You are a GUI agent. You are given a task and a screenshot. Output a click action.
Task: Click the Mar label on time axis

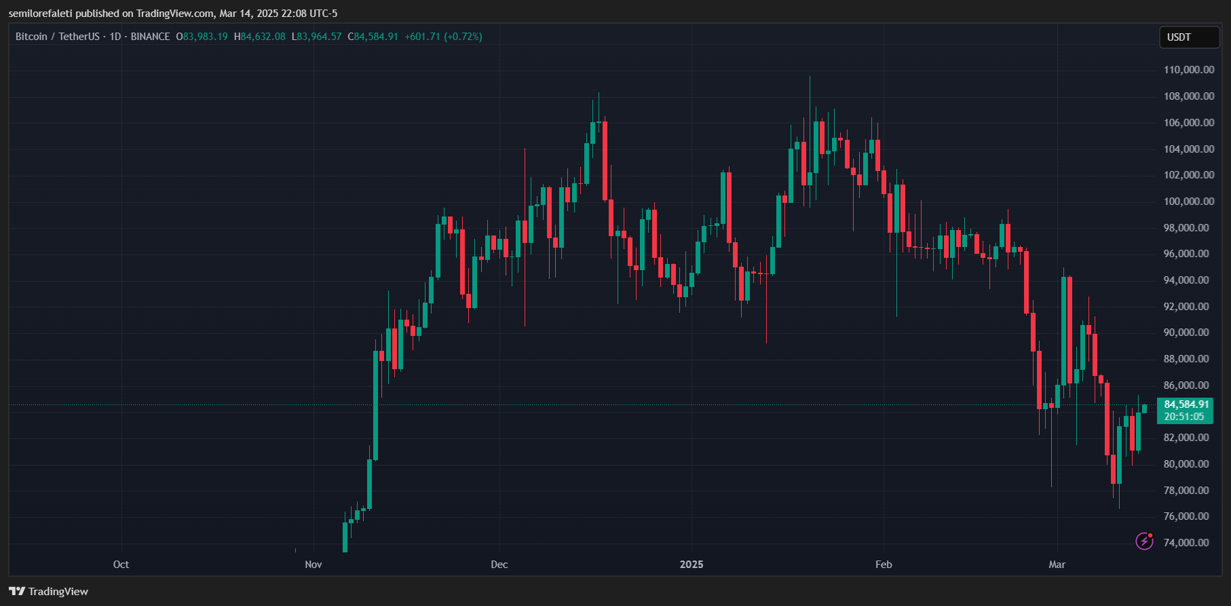tap(1057, 565)
